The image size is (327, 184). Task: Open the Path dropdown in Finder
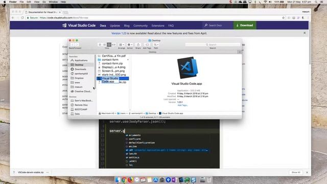[x=156, y=44]
